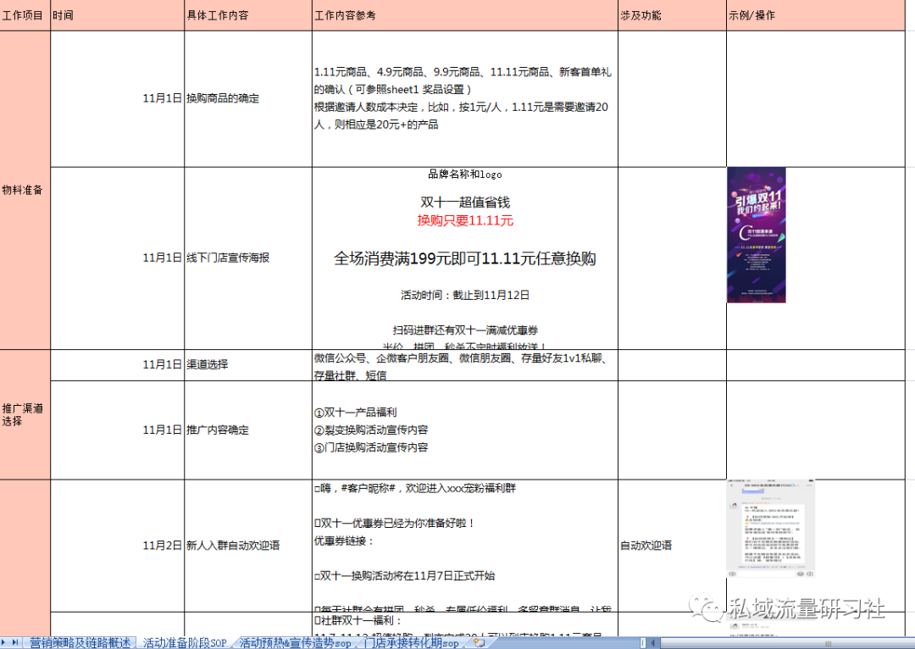Click the date cell beside 换购商品的确定
Viewport: 915px width, 649px height.
click(117, 98)
